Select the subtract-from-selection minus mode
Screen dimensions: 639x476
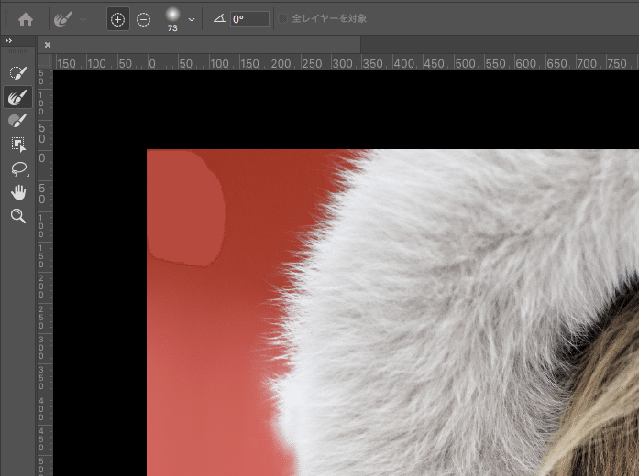143,19
